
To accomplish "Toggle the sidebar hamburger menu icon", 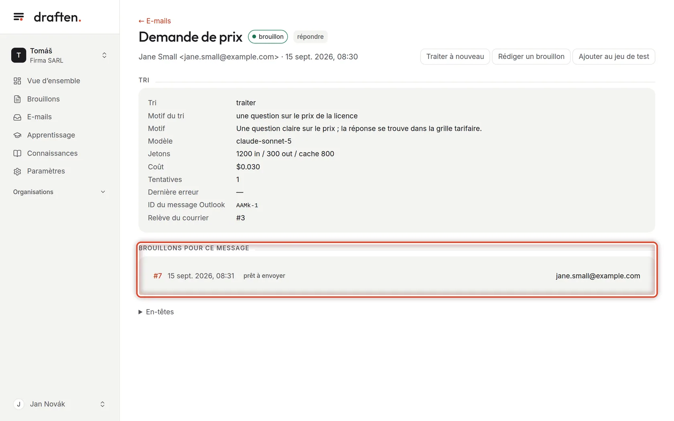I will (18, 17).
